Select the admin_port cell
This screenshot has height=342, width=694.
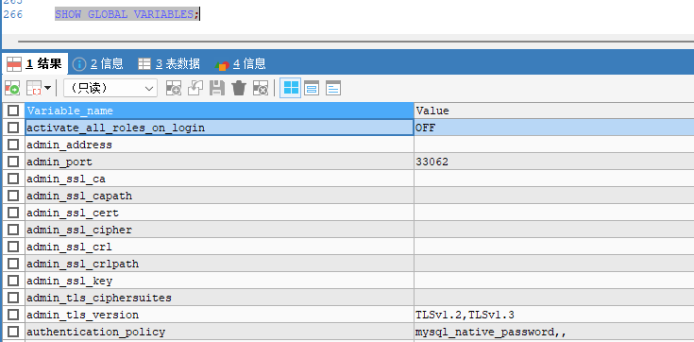[x=219, y=162]
